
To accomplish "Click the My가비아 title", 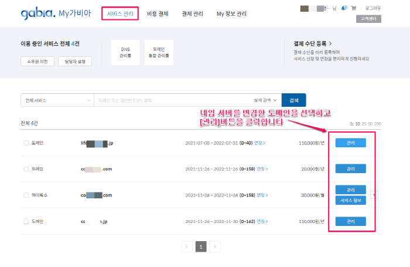I will point(75,13).
